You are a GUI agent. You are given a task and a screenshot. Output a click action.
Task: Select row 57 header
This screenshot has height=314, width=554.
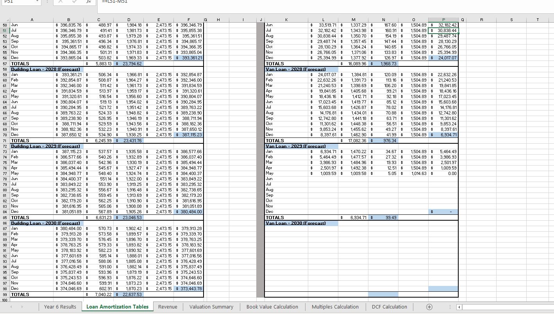pos(5,64)
